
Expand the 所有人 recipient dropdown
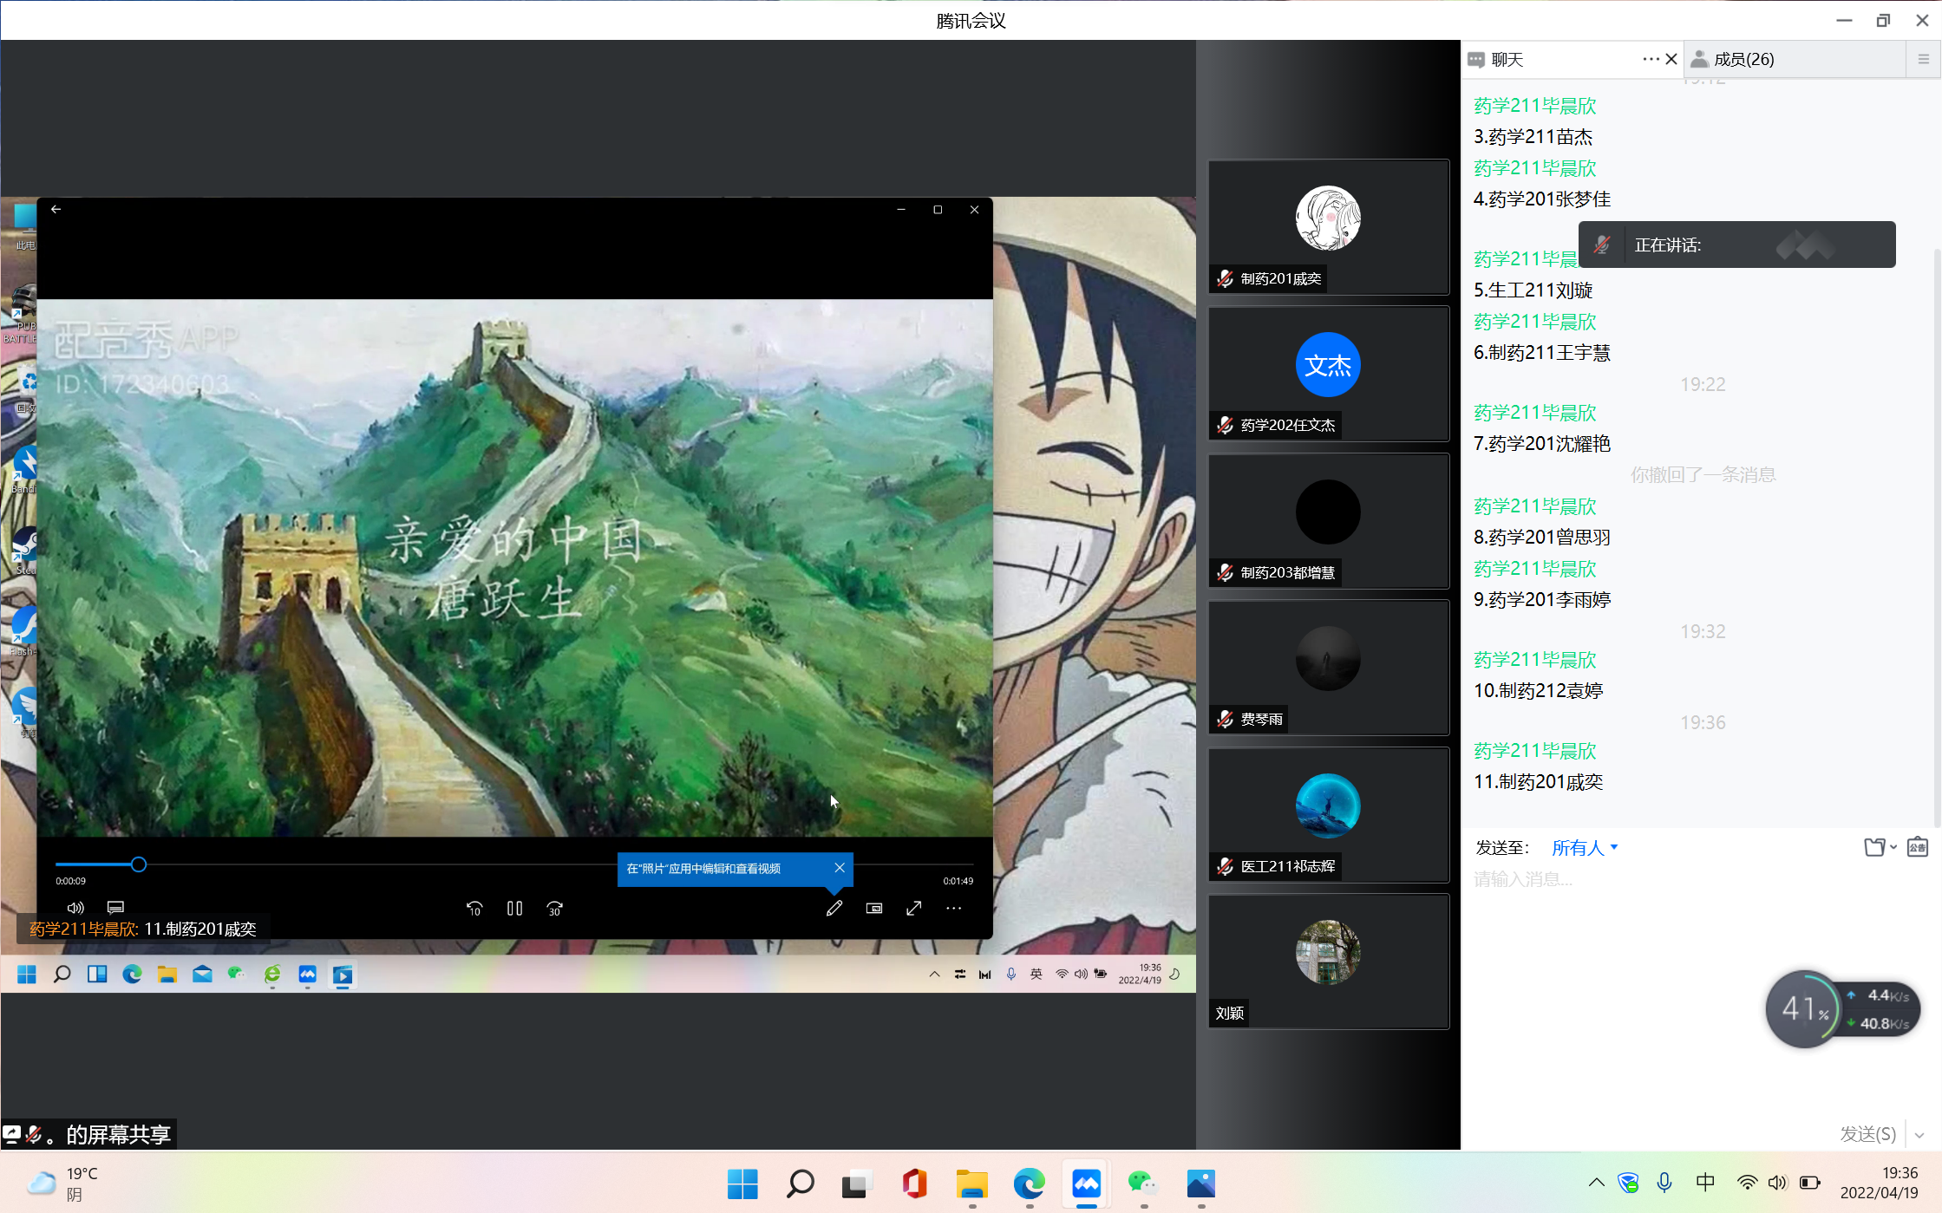[1585, 848]
